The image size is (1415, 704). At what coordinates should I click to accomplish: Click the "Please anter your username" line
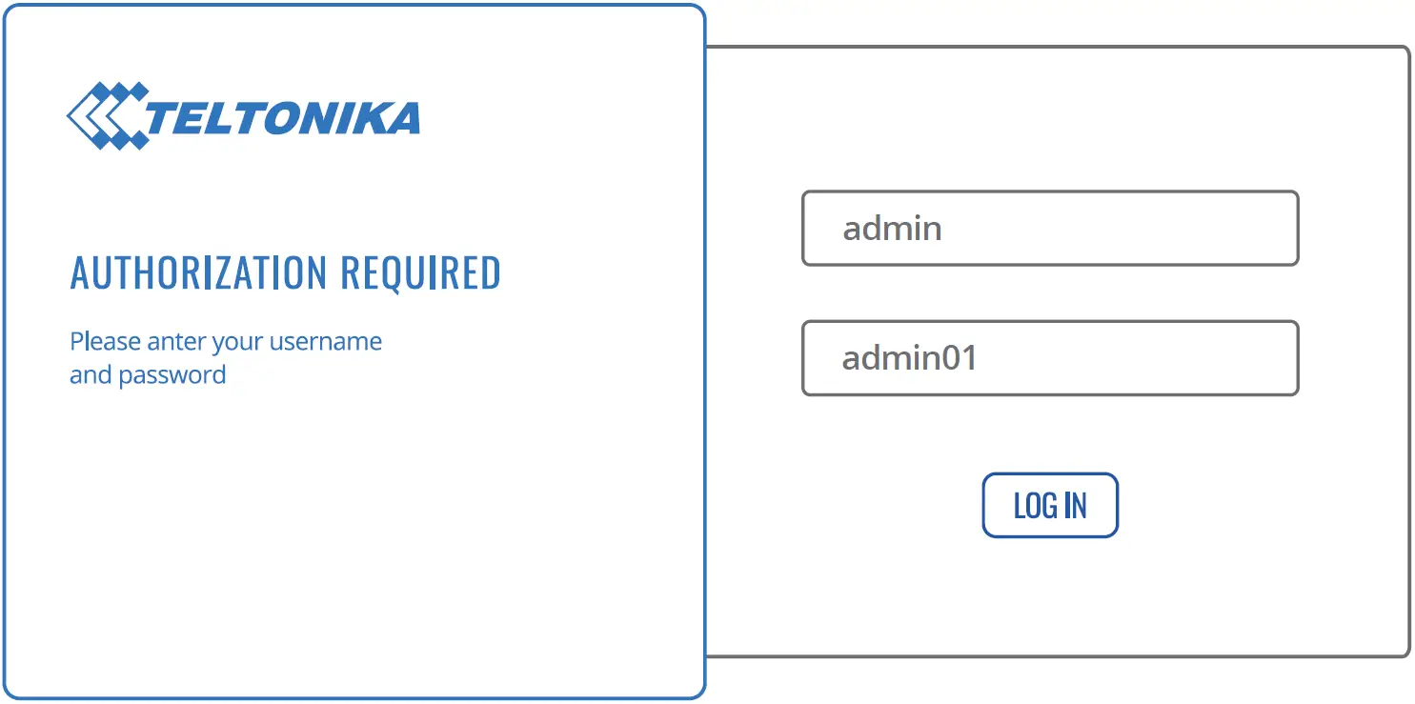(226, 341)
